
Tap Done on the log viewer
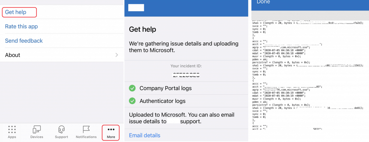click(x=263, y=2)
